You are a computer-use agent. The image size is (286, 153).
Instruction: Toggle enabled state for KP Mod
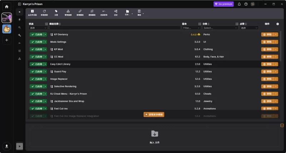click(x=37, y=49)
